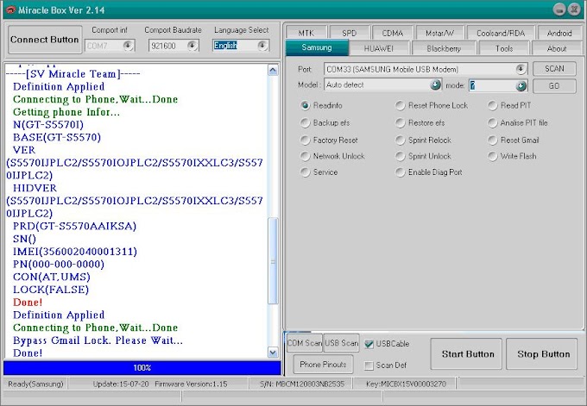Screen dimensions: 587x406
Task: Click the log scrollbar down arrow
Action: point(273,353)
